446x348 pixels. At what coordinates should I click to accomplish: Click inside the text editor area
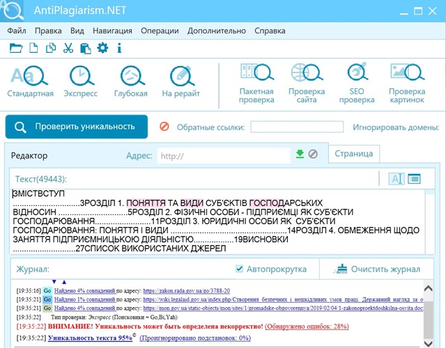point(217,221)
